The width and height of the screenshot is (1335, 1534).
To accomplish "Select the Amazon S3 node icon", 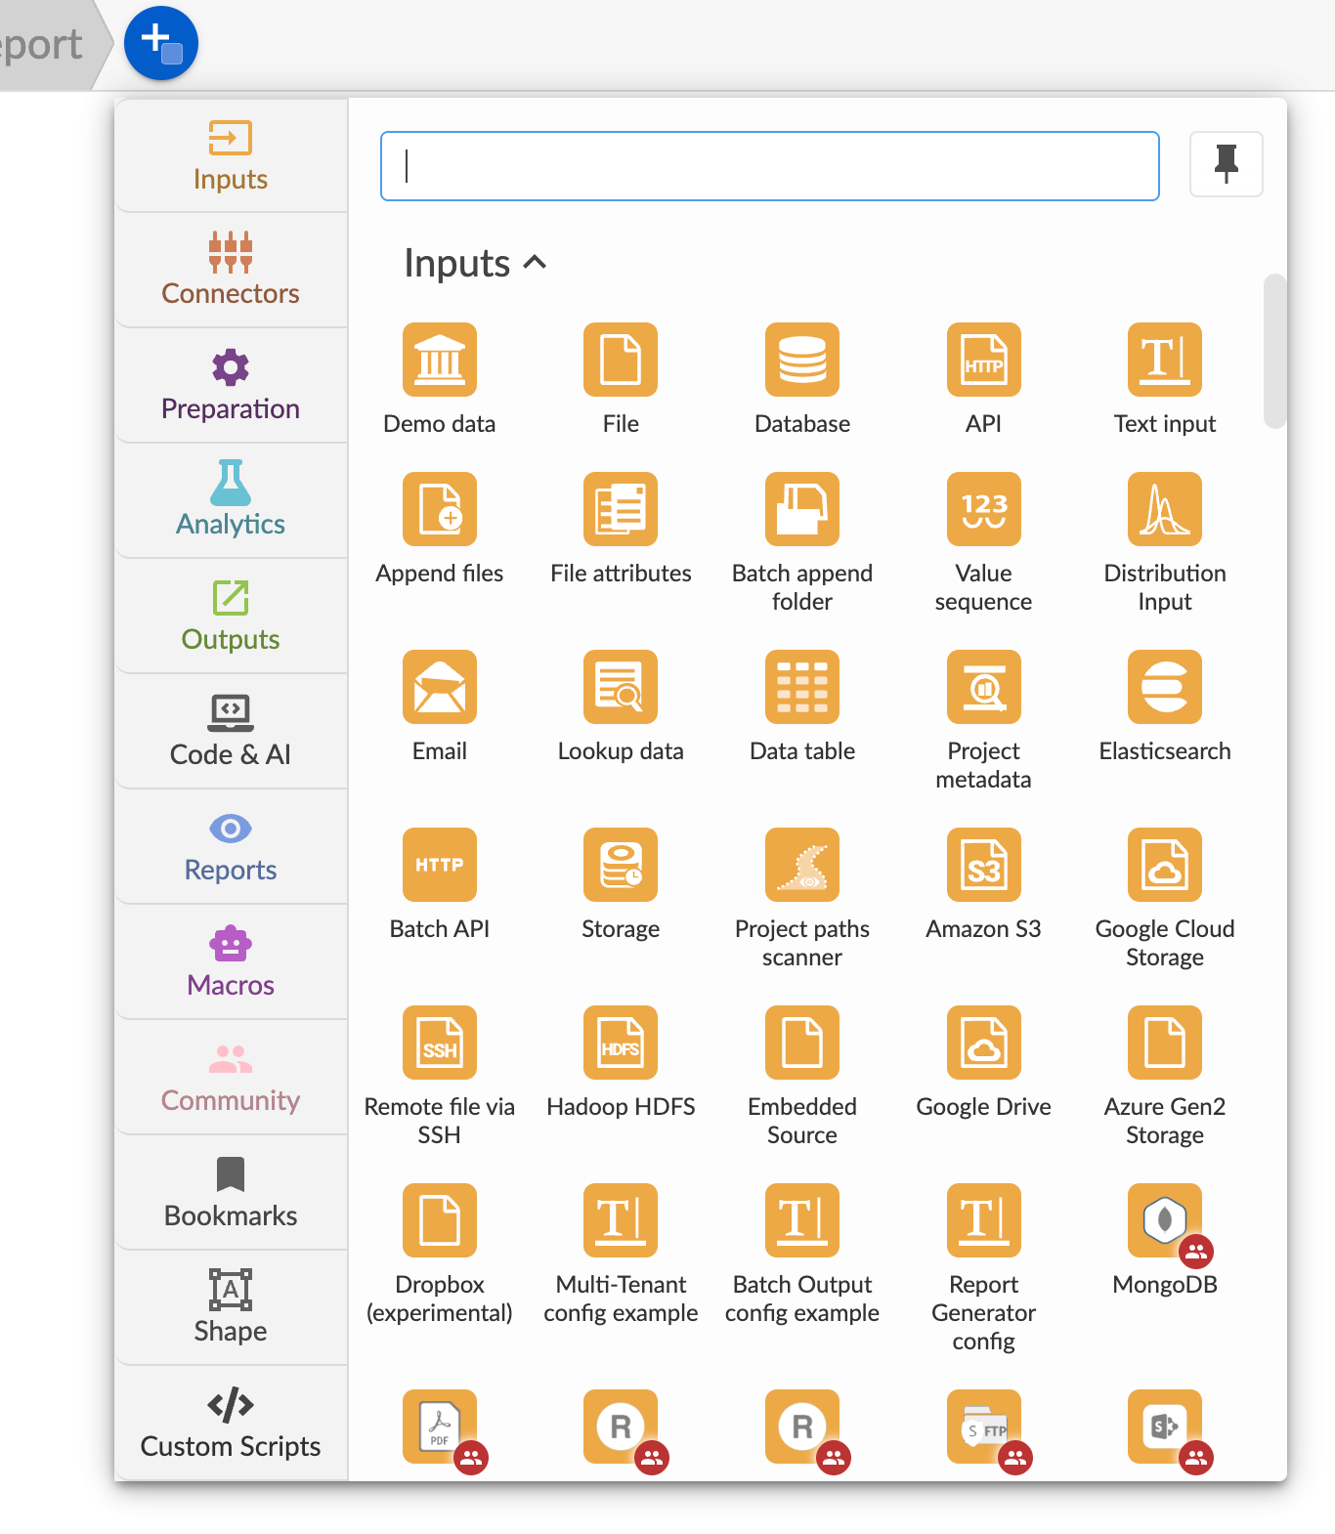I will point(984,865).
